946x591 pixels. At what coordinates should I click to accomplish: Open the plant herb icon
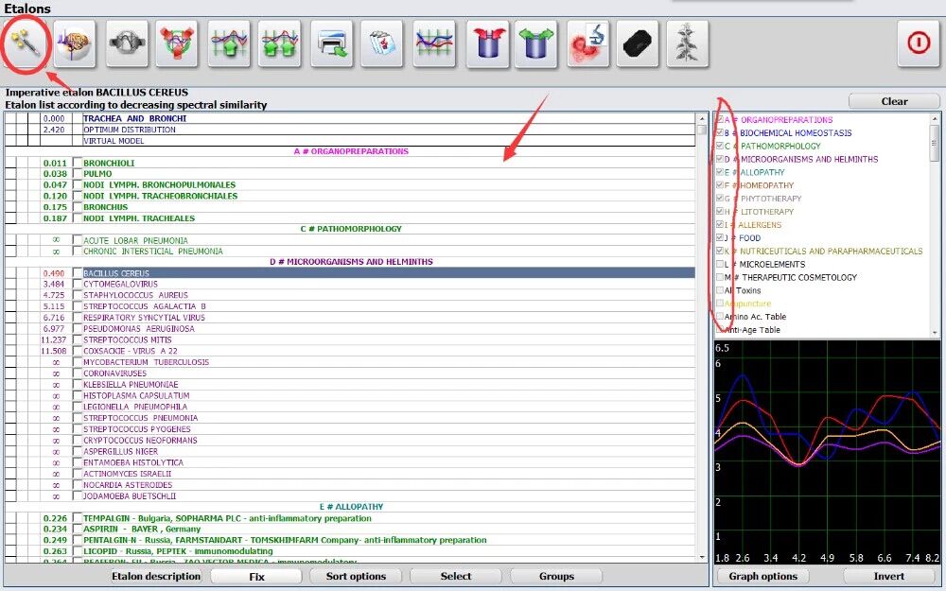(688, 44)
